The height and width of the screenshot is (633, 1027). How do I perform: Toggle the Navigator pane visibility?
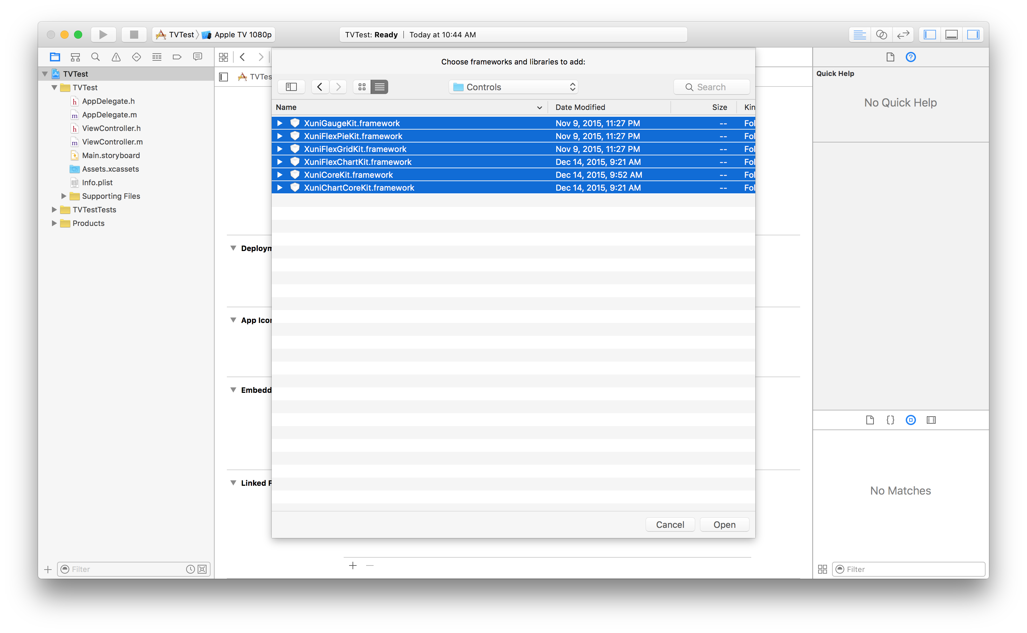pyautogui.click(x=930, y=34)
